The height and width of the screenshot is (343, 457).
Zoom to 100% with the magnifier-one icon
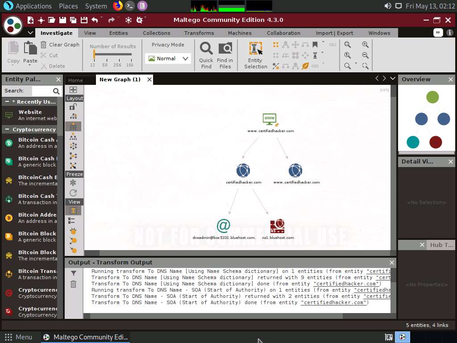pos(347,55)
